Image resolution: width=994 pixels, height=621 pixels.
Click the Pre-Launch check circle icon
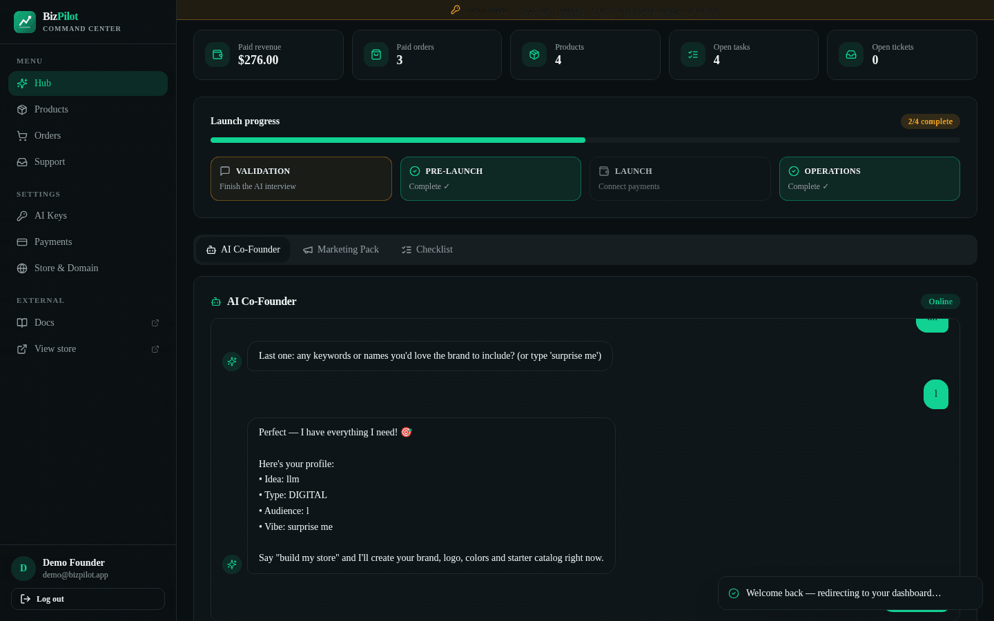pyautogui.click(x=415, y=171)
